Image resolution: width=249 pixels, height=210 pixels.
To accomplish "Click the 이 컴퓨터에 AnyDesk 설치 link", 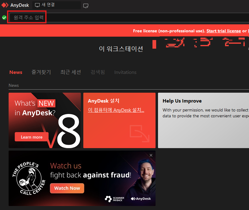I will [x=116, y=110].
